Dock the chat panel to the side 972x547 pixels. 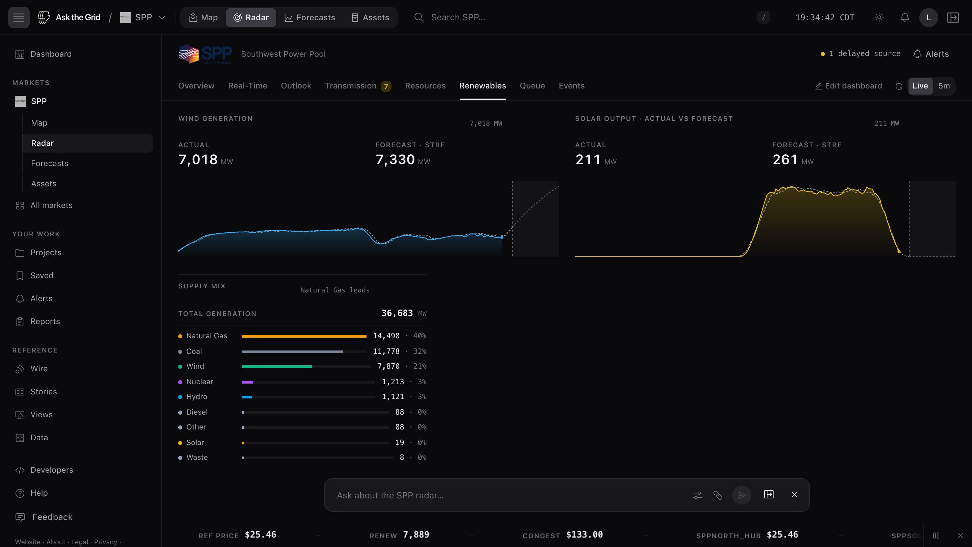[768, 495]
